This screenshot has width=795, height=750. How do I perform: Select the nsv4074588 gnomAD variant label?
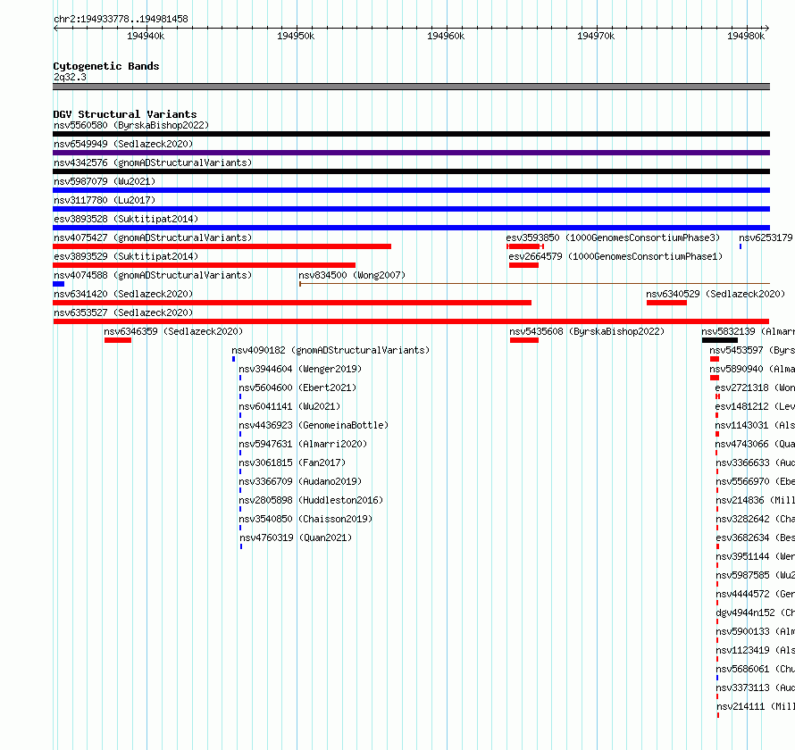153,275
